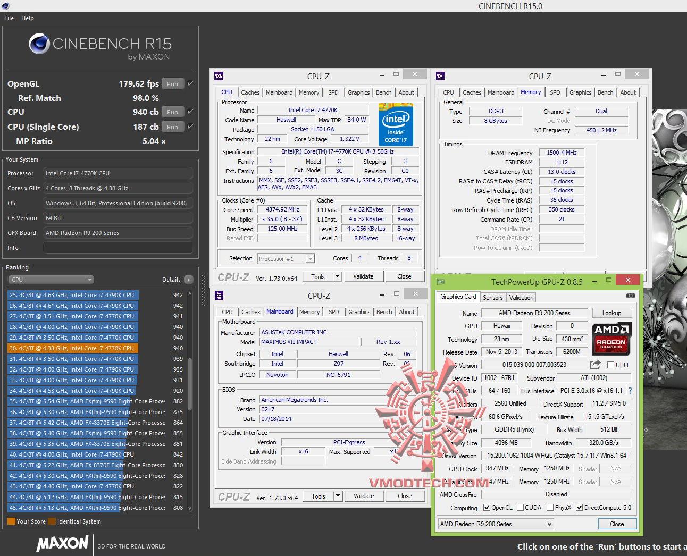Open the Tools dropdown arrow in the CPU-Z Processor window
687x556 pixels.
(x=337, y=276)
